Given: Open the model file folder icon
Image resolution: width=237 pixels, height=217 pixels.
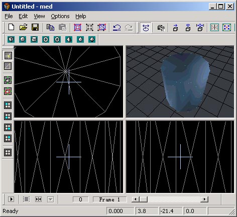Looking at the screenshot, I should 23,27.
